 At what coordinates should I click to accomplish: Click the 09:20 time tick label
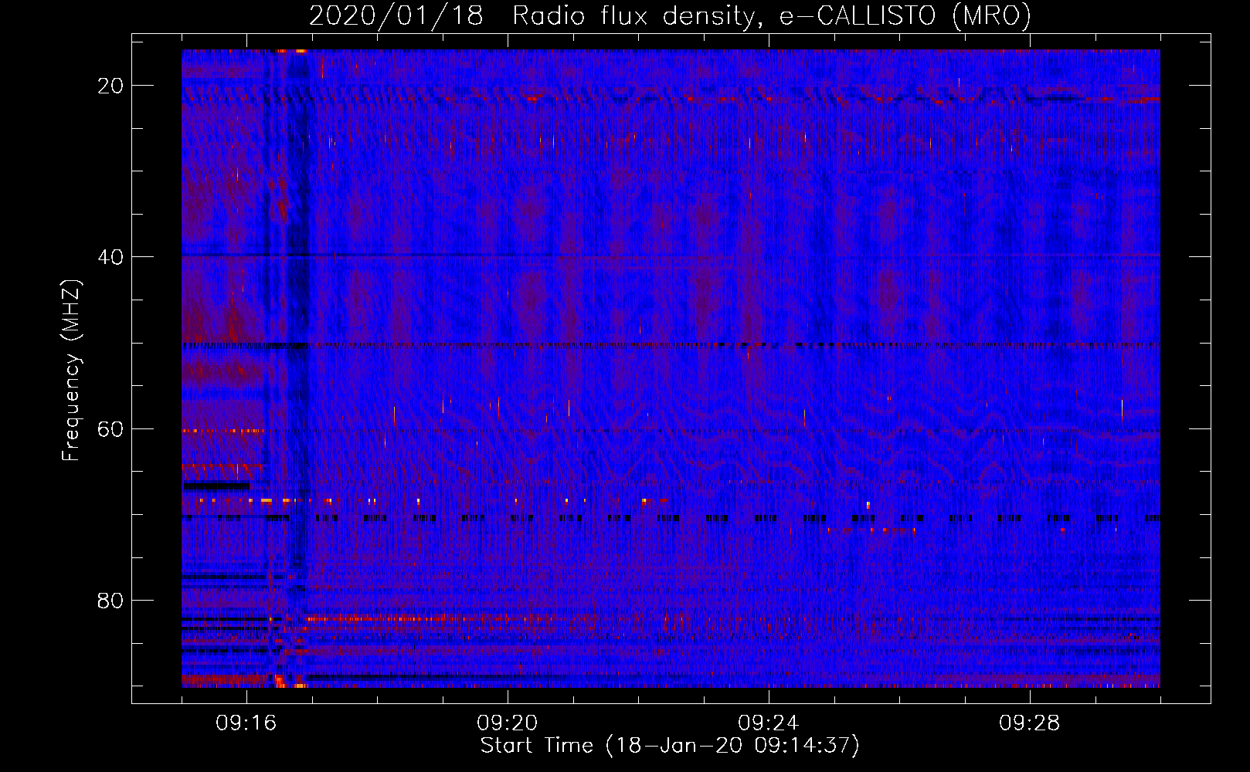pos(508,723)
